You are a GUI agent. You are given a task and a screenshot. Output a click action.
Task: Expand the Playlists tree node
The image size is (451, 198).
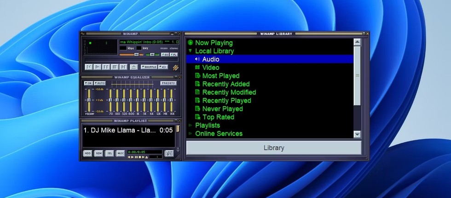coord(190,125)
